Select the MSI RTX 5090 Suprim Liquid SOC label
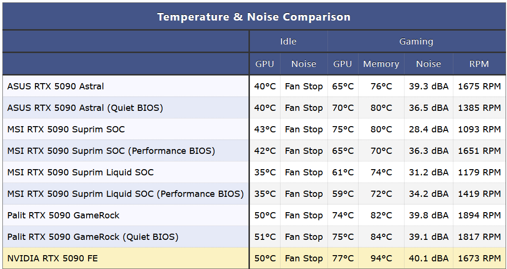 click(80, 172)
